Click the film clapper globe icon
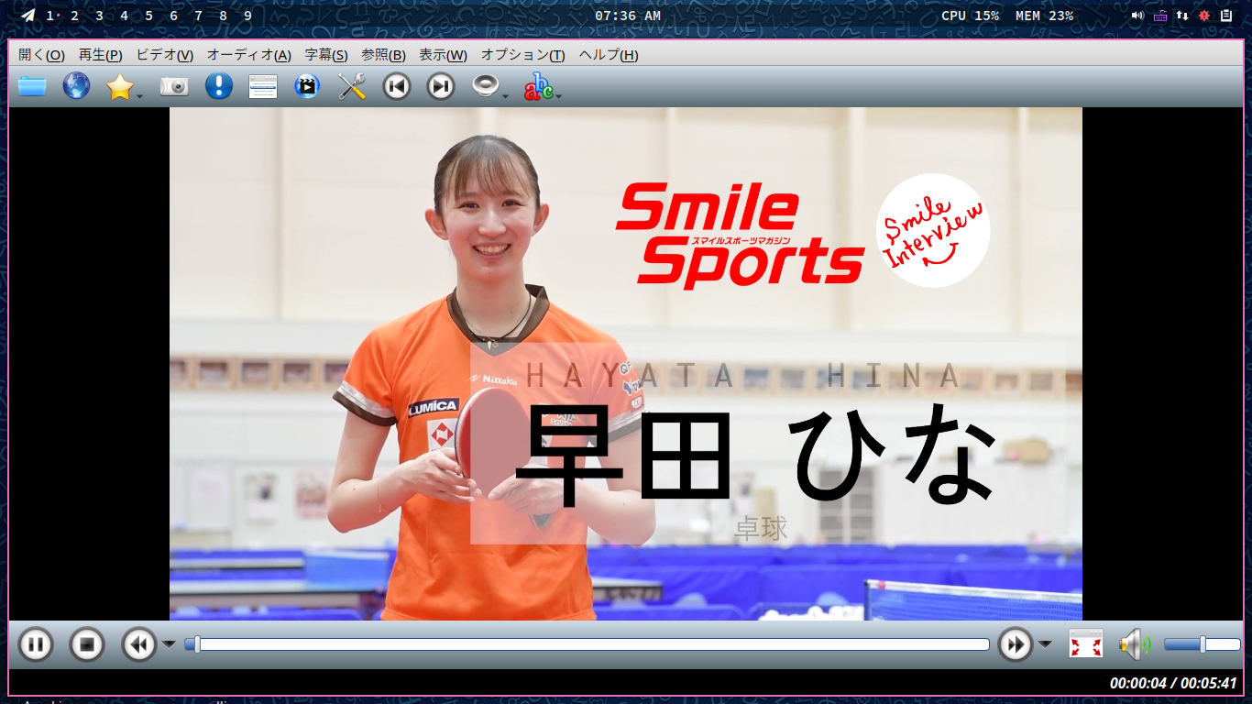This screenshot has width=1252, height=704. 307,86
